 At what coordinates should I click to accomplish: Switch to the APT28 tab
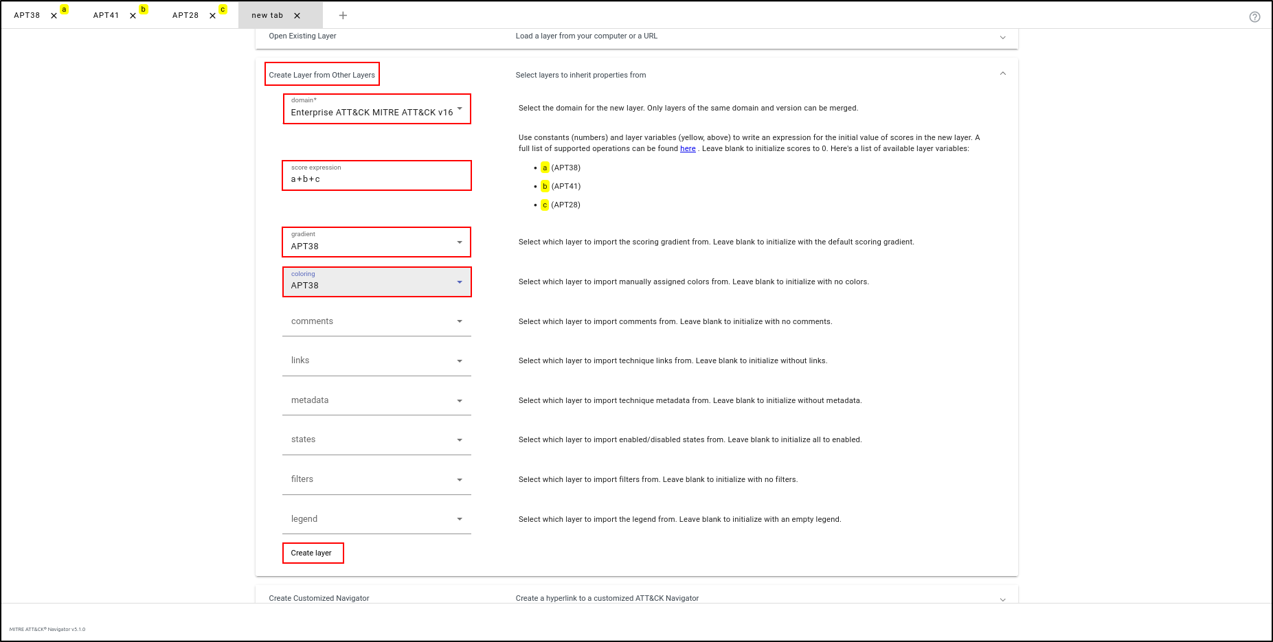(185, 15)
